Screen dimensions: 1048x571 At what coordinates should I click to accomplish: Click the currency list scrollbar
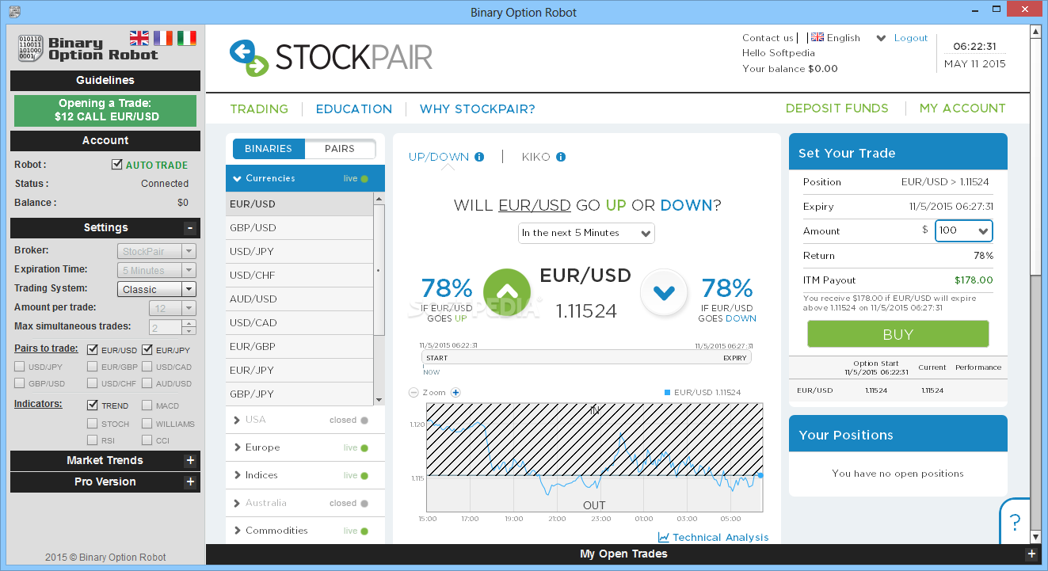click(x=379, y=269)
